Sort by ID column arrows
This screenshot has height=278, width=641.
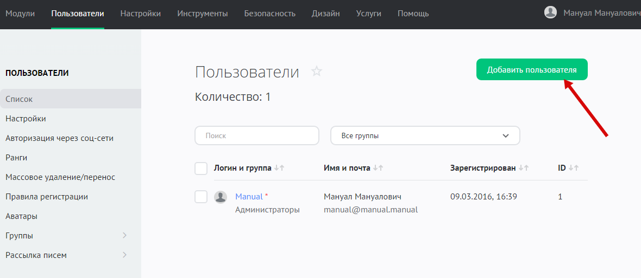tap(574, 169)
